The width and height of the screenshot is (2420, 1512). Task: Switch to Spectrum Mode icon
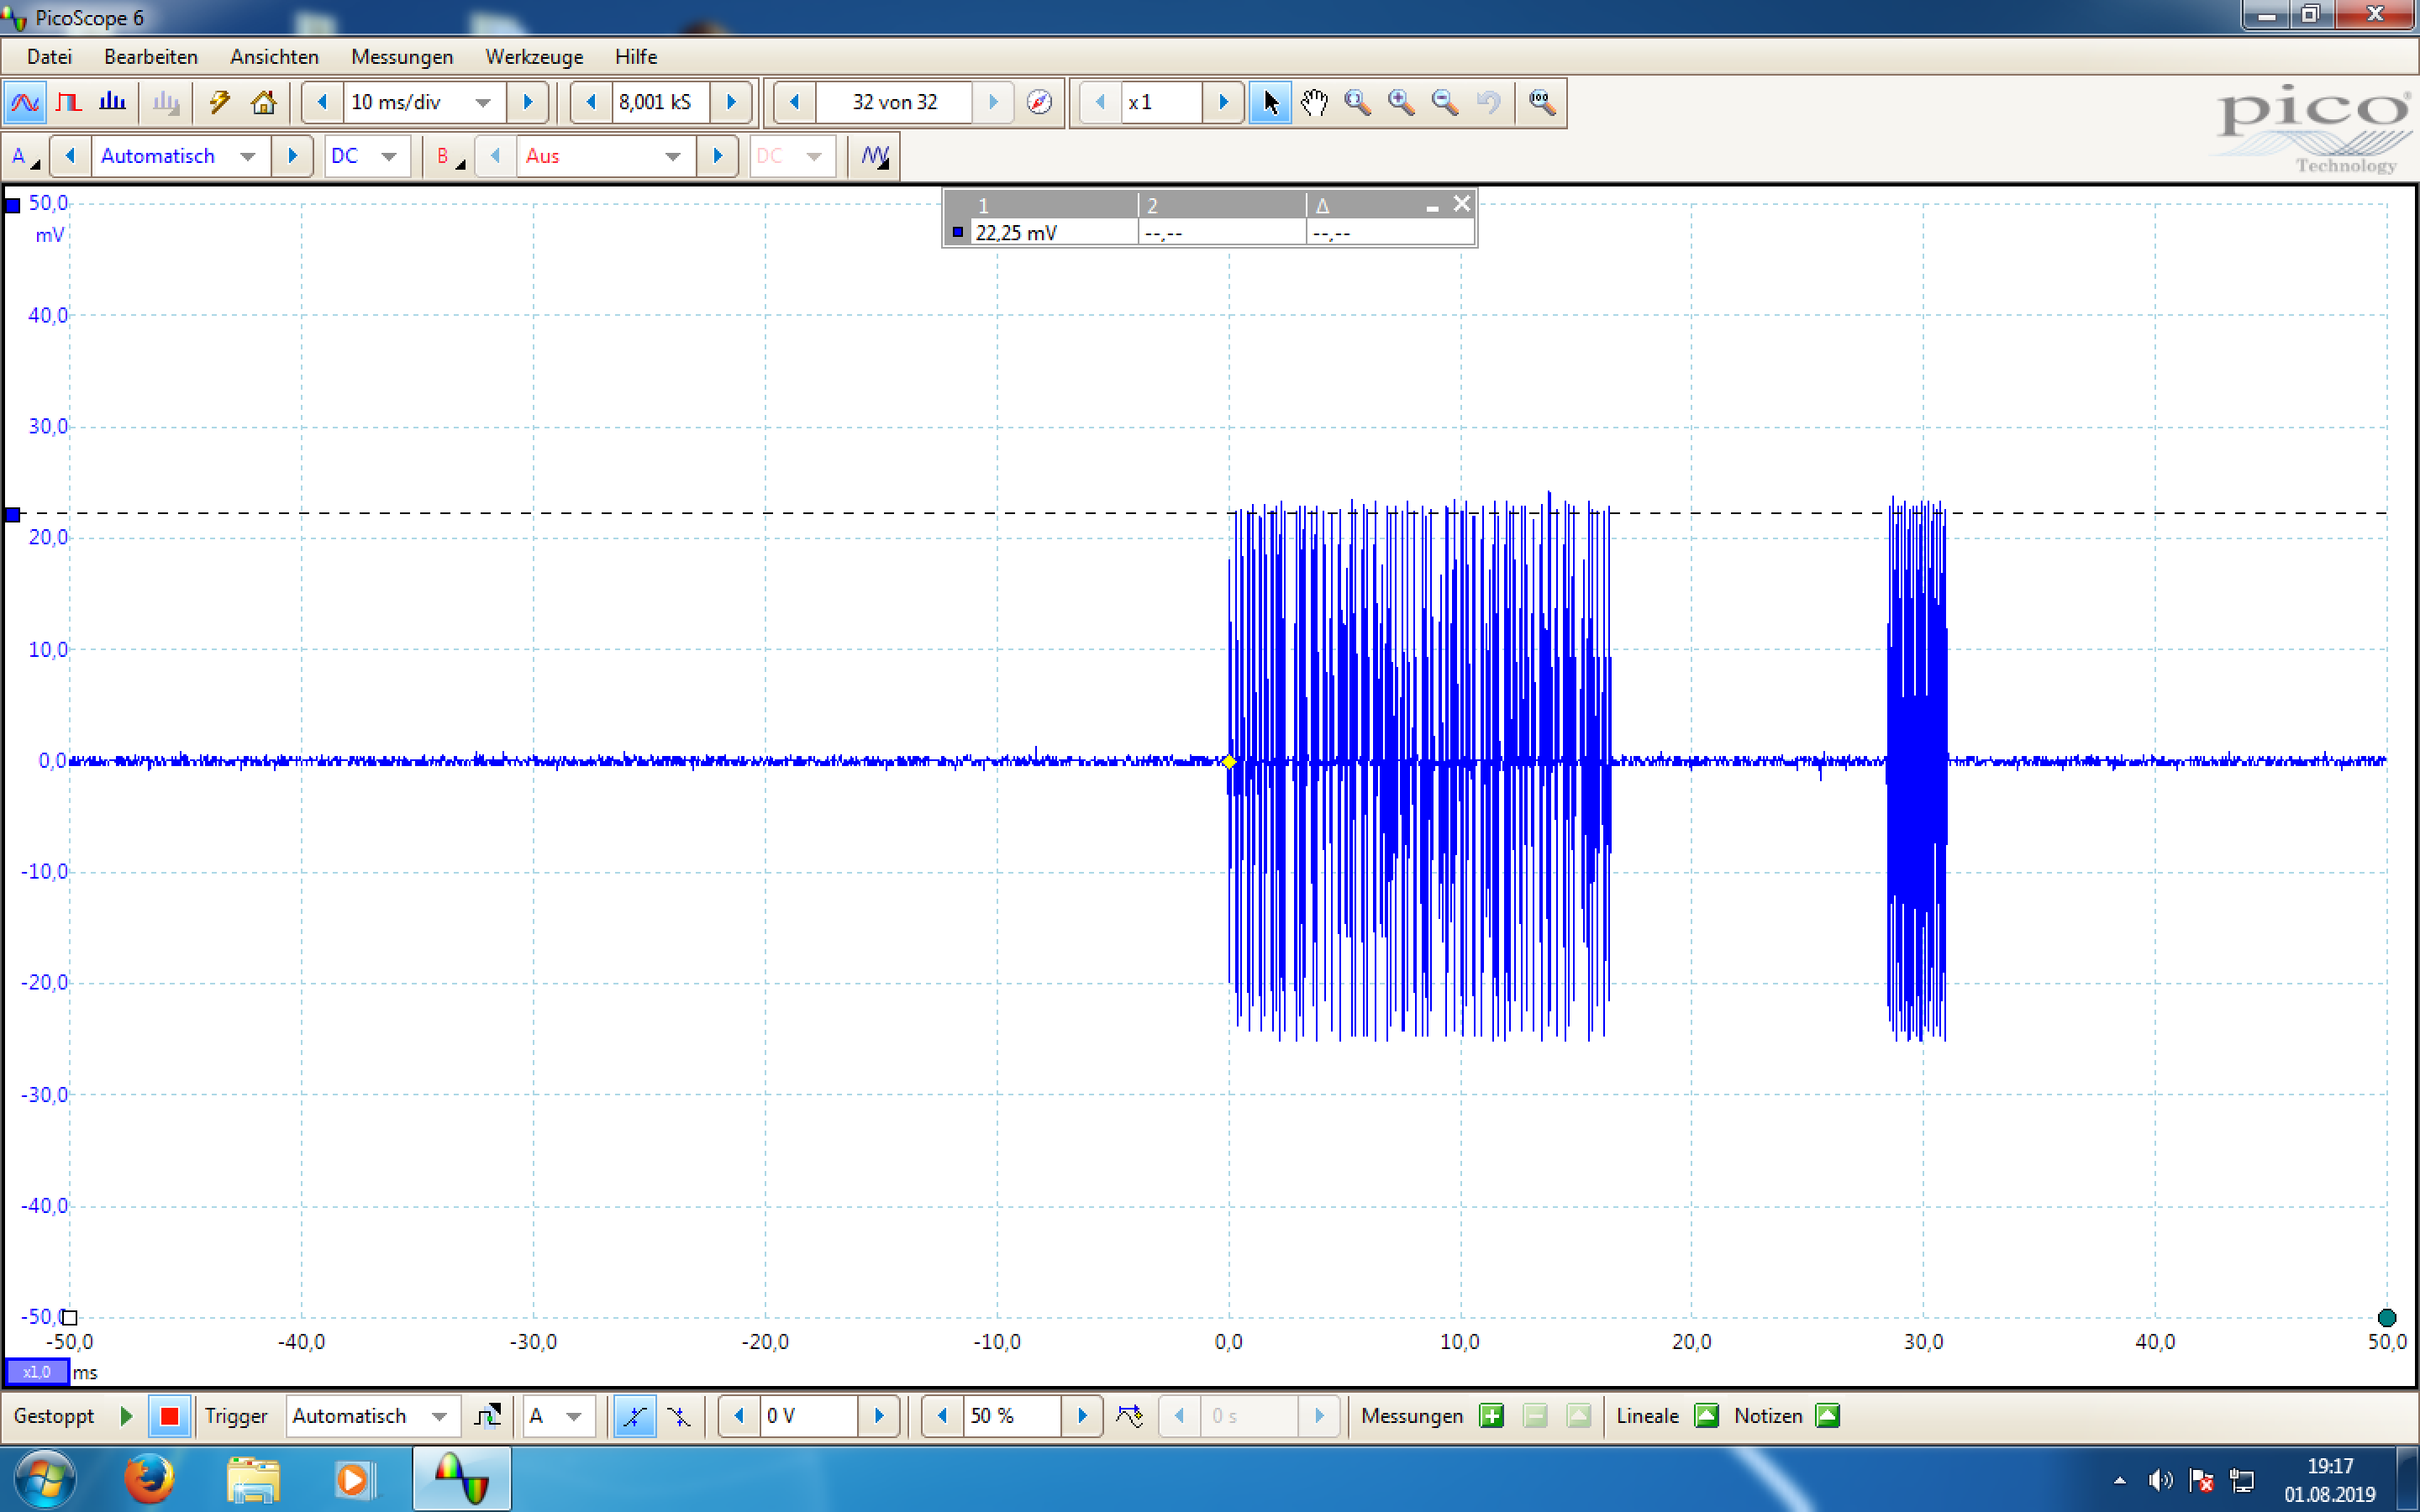click(113, 102)
